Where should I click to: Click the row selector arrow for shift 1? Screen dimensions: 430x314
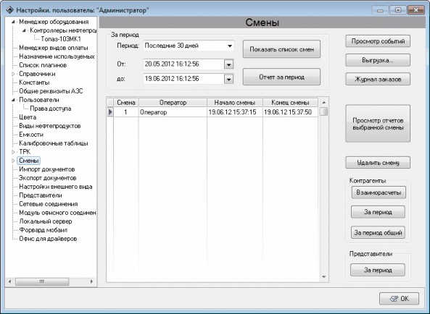point(110,112)
